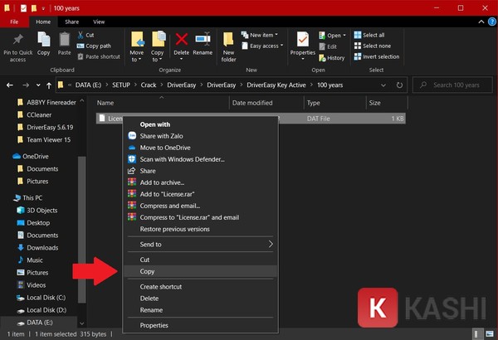The width and height of the screenshot is (498, 340).
Task: Refresh the folder with the refresh icon
Action: pyautogui.click(x=399, y=85)
